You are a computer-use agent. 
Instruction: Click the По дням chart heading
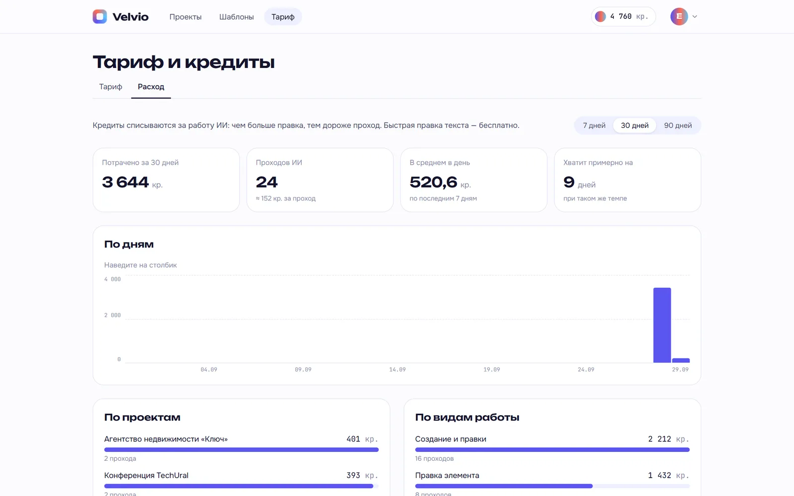129,245
